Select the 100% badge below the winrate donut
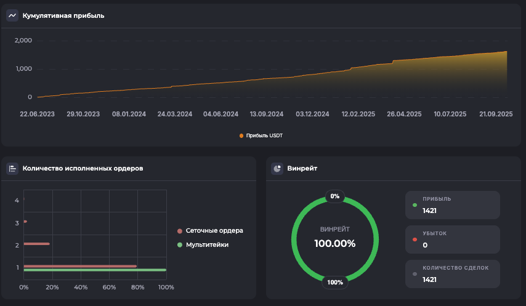The image size is (526, 306). tap(335, 283)
